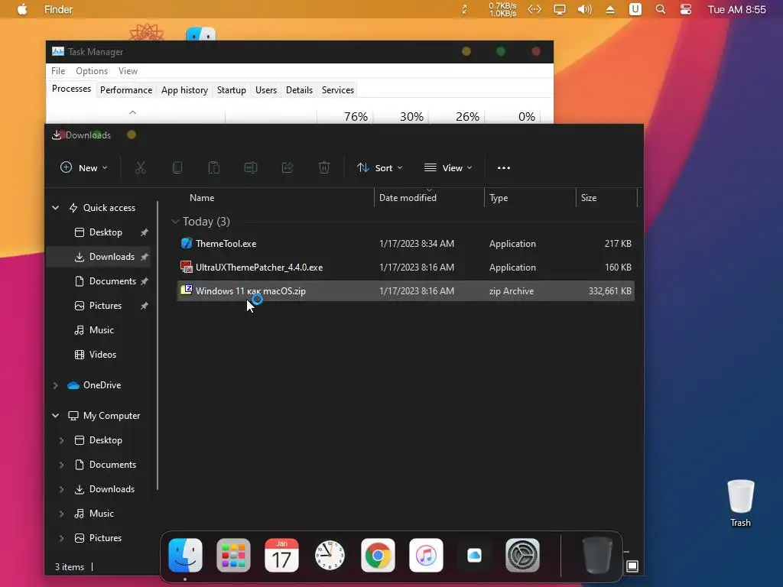Select Pictures in Quick access
Screen dimensions: 783x587
pos(106,306)
